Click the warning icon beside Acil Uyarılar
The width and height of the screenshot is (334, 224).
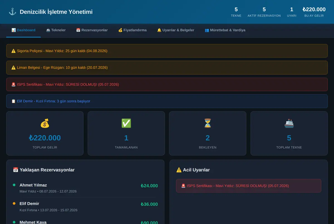[179, 170]
